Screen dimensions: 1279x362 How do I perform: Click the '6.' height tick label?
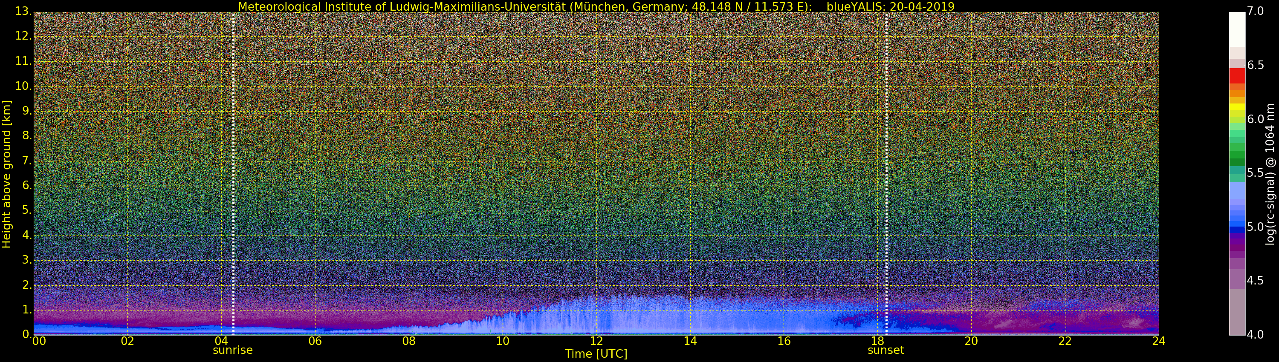point(27,185)
